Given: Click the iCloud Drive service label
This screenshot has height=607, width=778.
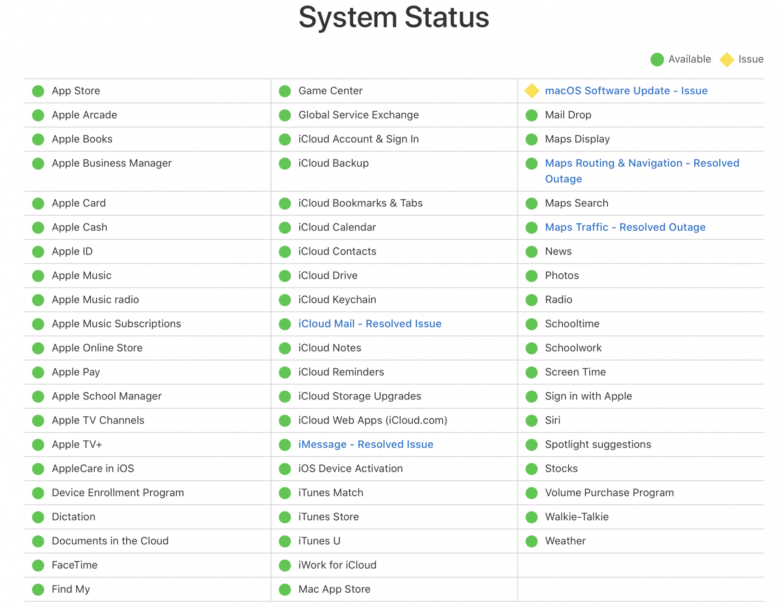Looking at the screenshot, I should point(328,276).
